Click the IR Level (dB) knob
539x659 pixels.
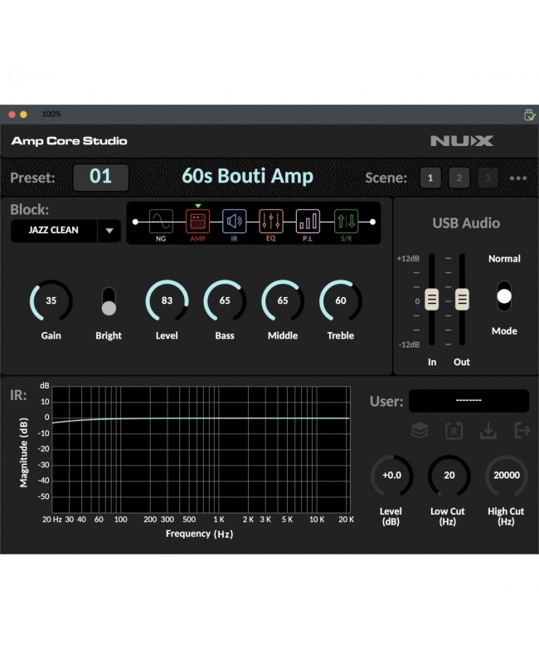pyautogui.click(x=391, y=476)
